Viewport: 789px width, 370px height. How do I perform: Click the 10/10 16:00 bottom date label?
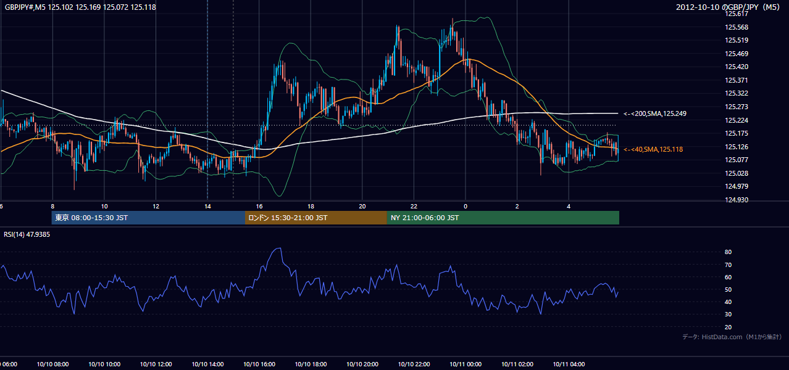259,364
